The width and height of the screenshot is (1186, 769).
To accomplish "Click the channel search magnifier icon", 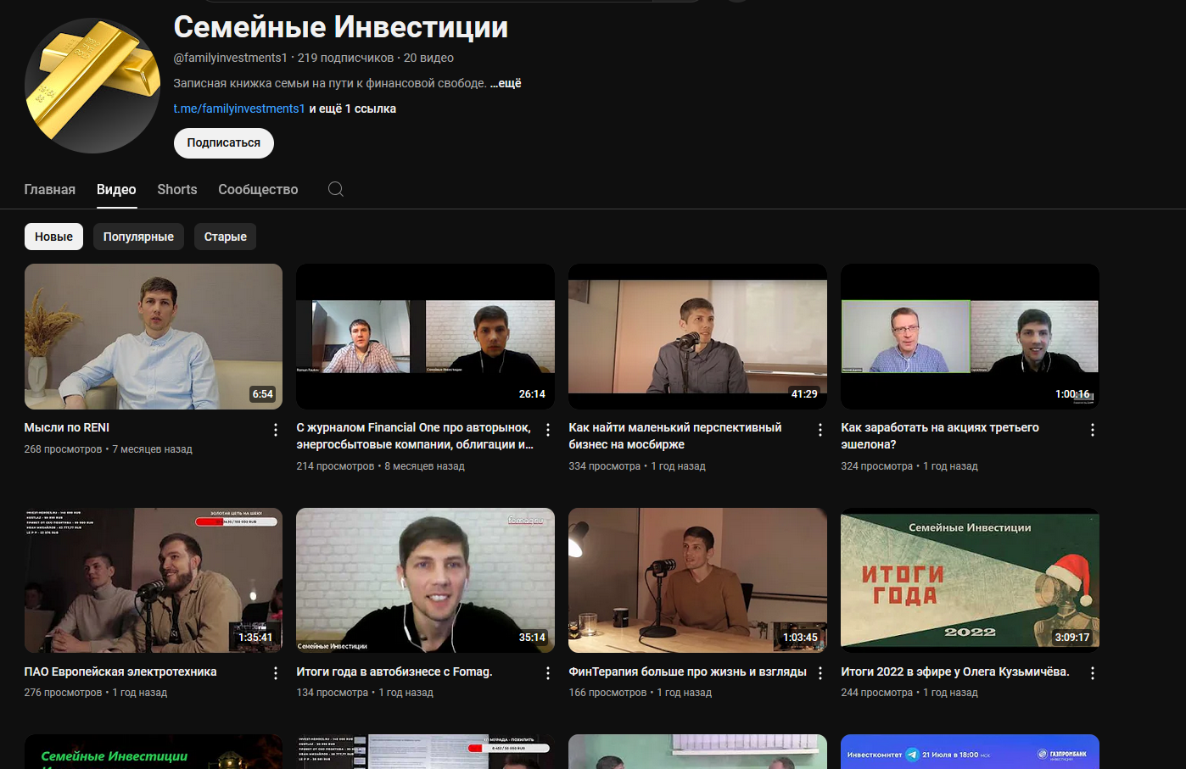I will tap(336, 189).
